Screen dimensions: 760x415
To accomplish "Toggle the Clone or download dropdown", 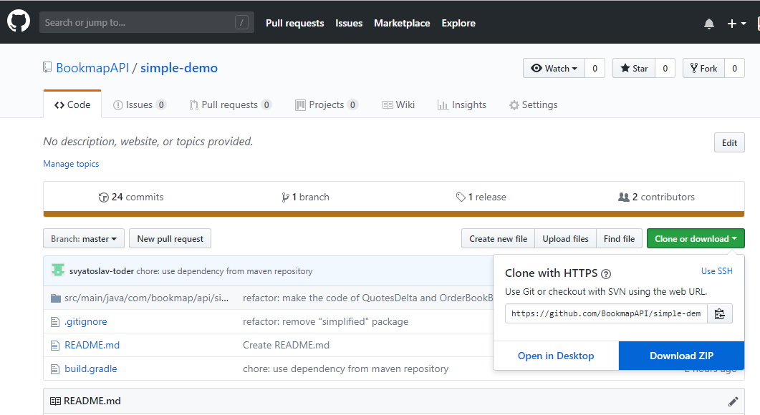I will 695,239.
